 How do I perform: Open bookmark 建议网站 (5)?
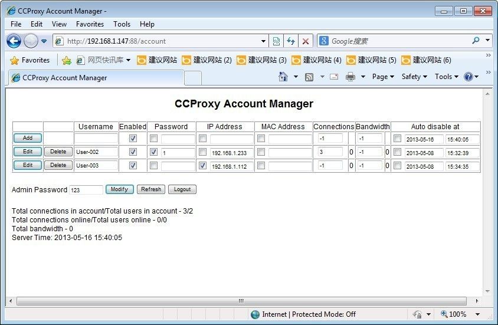point(372,60)
